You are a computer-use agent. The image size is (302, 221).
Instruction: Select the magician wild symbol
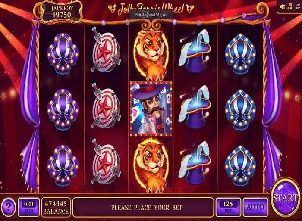point(151,109)
